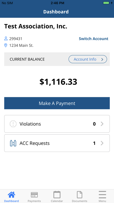Select the Payments tab label
Screen dimensions: 114x203
[x=34, y=201]
